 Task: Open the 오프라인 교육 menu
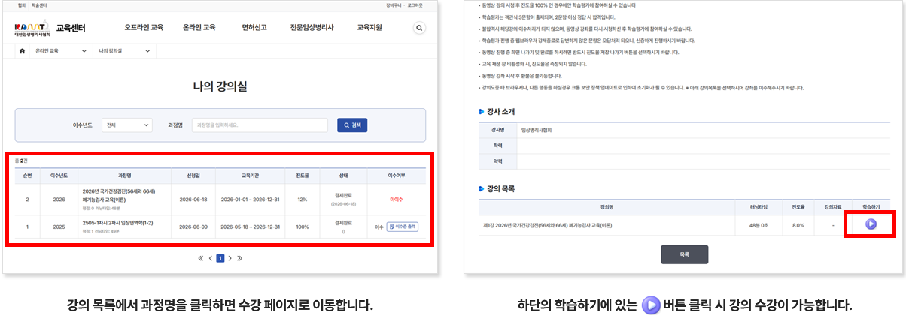point(144,28)
